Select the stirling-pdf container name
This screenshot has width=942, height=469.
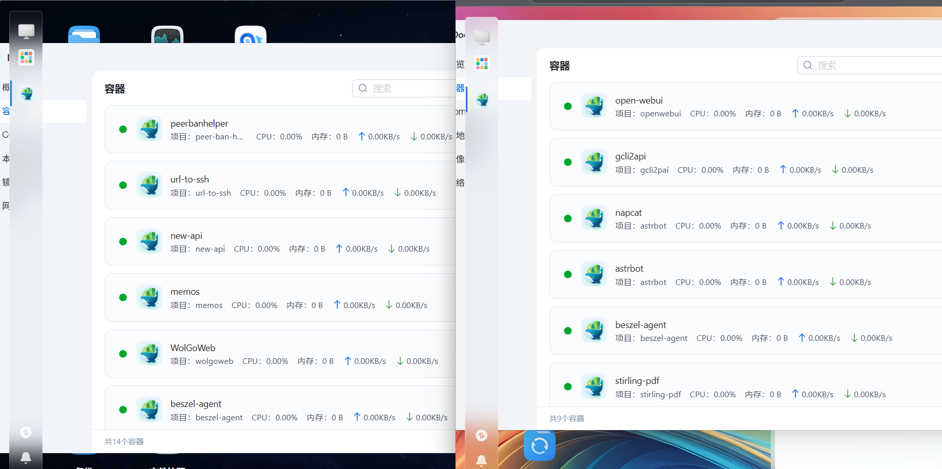(637, 381)
